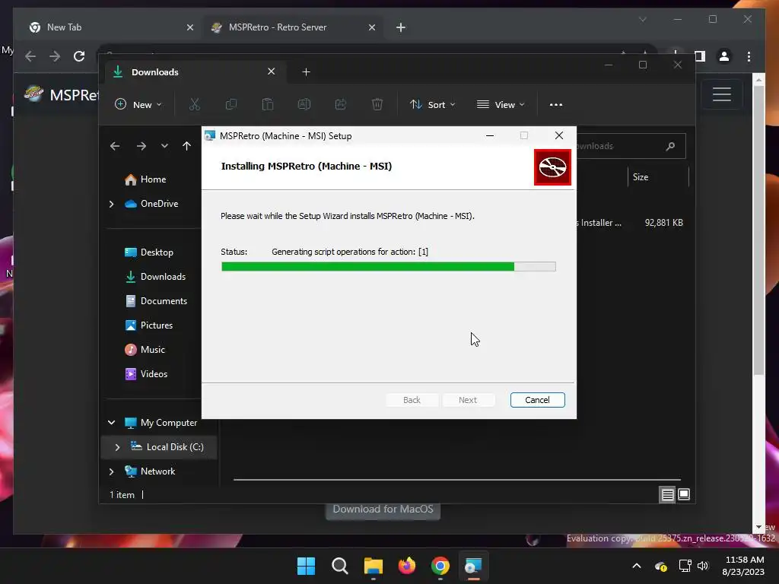Viewport: 779px width, 584px height.
Task: Open a new tab in Chrome
Action: [401, 27]
